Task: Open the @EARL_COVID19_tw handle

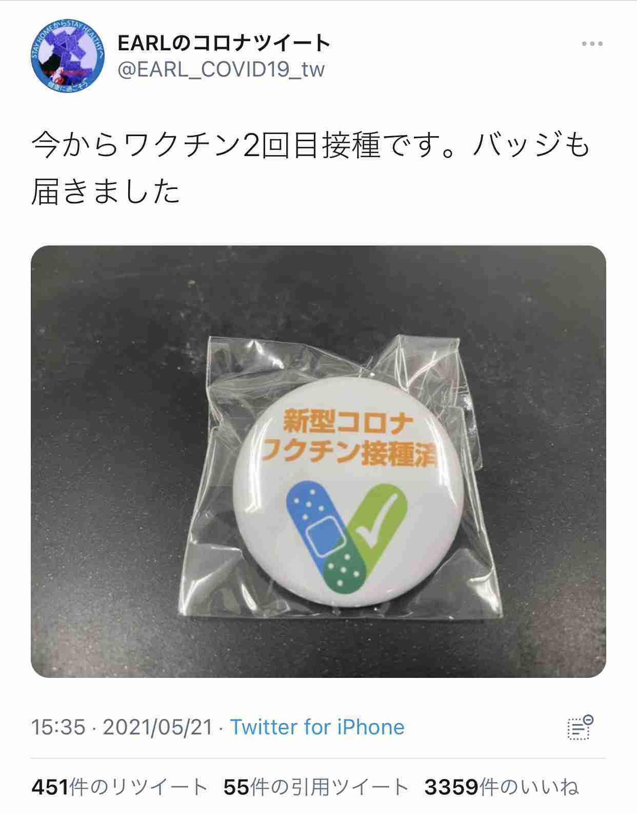Action: pos(221,69)
